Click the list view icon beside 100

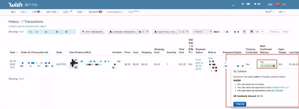(252, 32)
